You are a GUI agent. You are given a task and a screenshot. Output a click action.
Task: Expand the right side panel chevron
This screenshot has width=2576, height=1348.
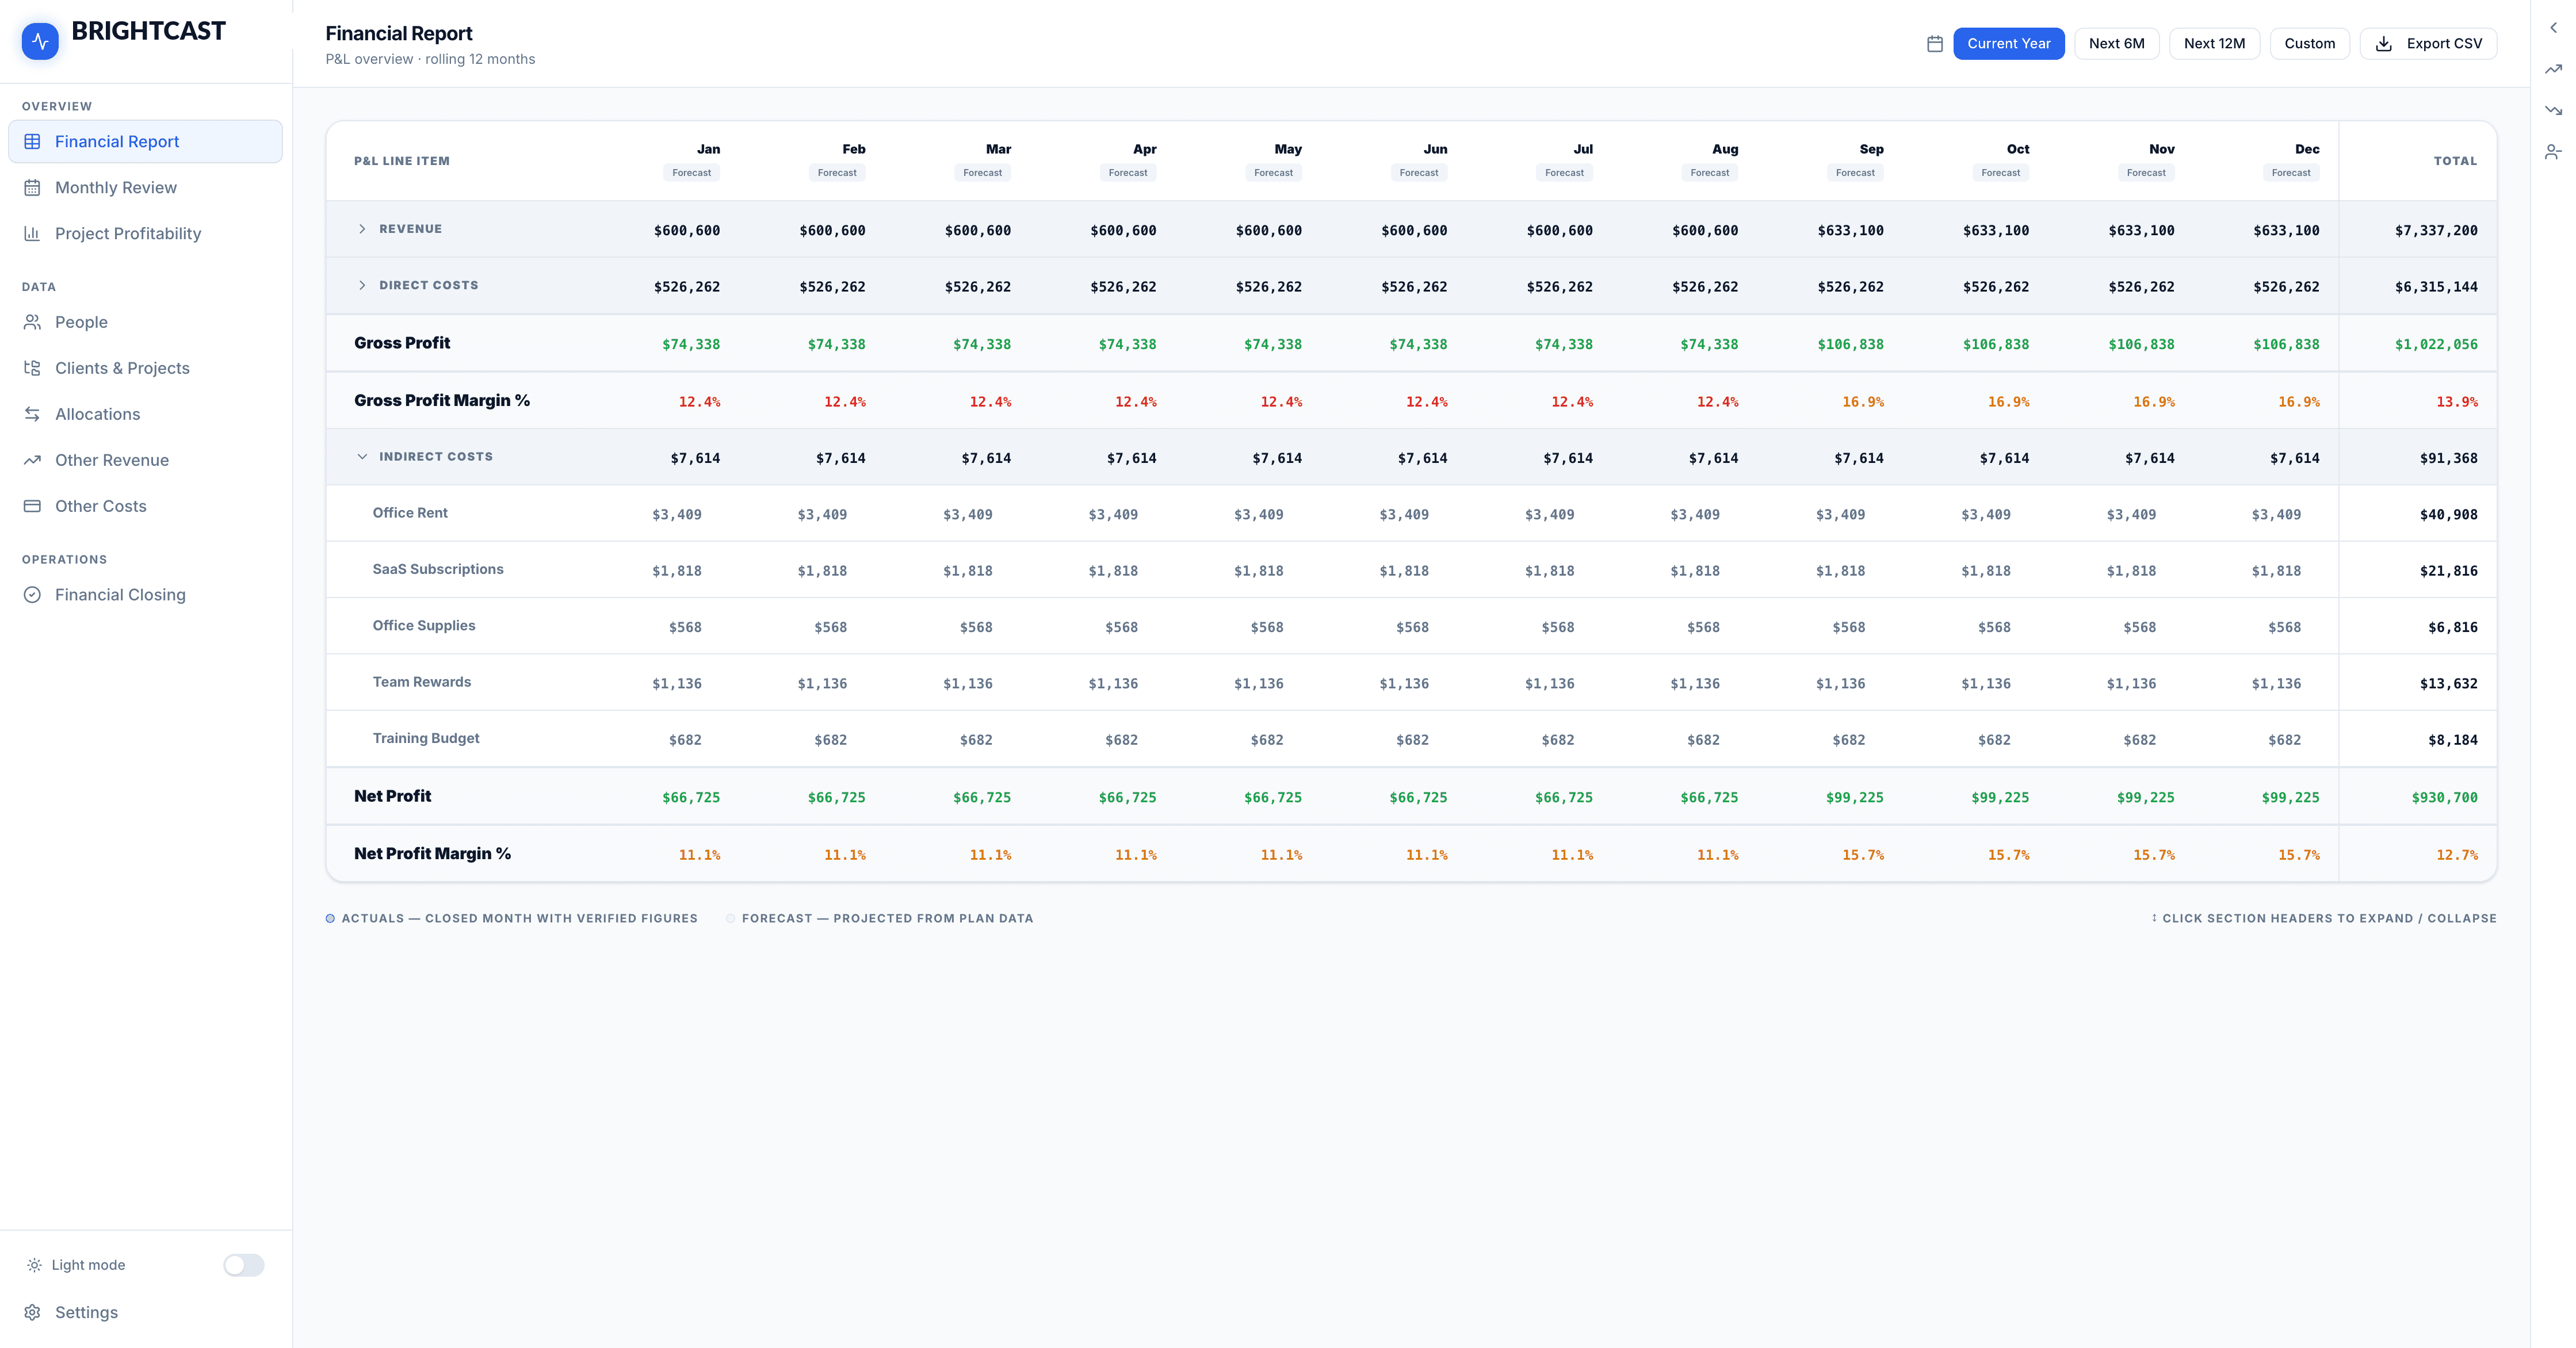click(2553, 28)
